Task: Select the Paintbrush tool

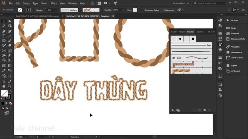Action: coord(10,41)
